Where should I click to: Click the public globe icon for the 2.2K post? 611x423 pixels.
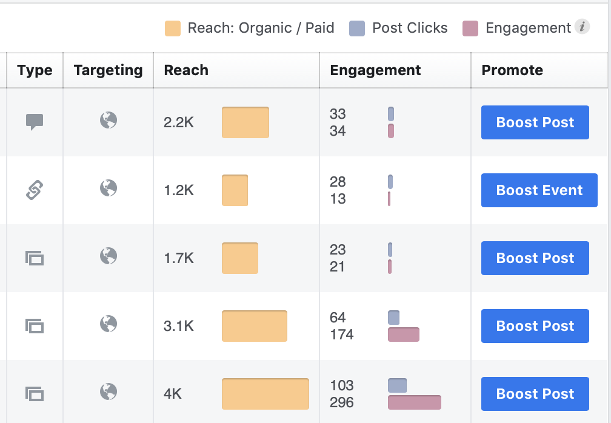[x=109, y=121]
